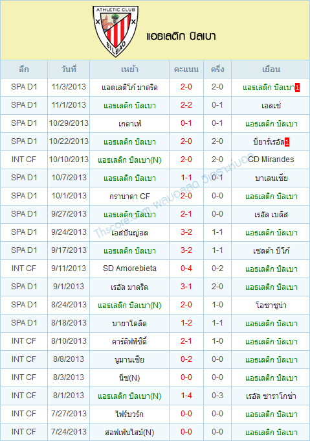
Task: Click the date 7/24/2013
Action: 69,431
